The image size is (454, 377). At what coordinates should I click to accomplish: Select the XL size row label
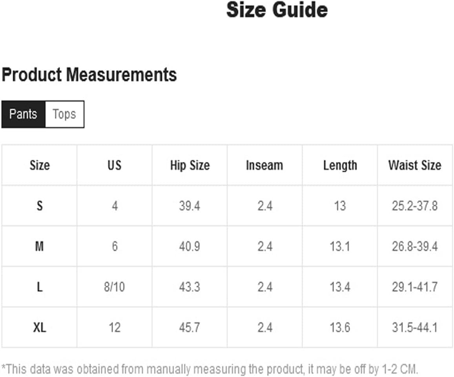pos(40,328)
